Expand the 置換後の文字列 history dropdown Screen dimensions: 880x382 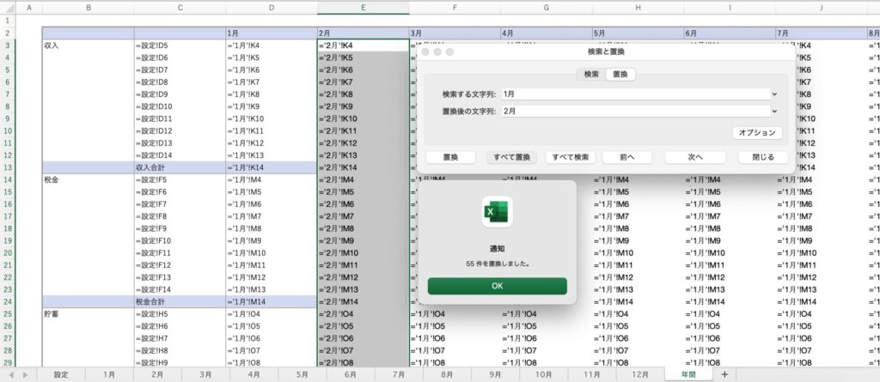point(774,111)
